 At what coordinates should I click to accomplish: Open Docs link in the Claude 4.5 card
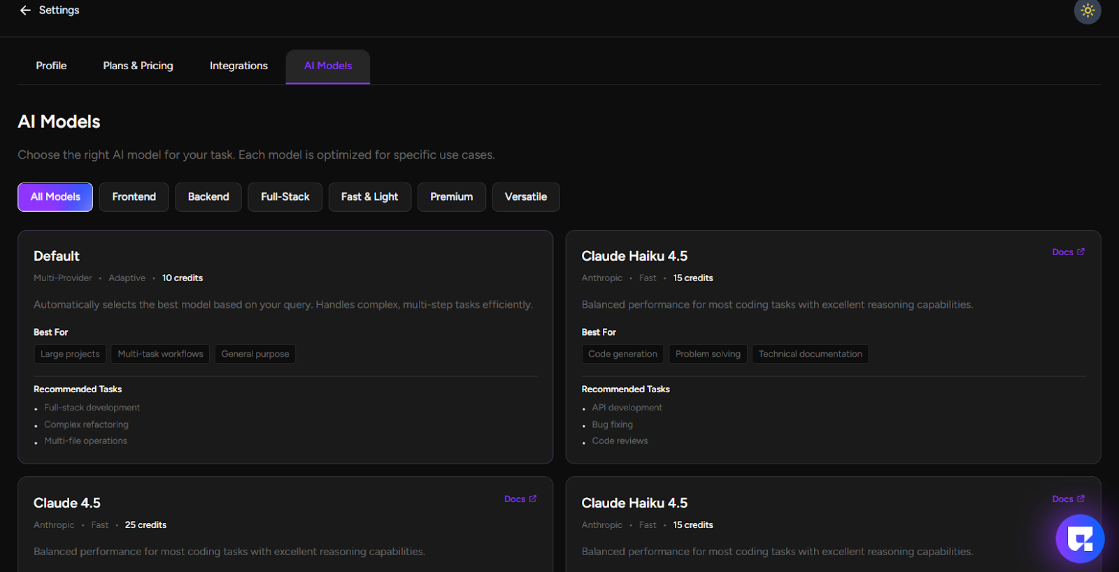pos(520,499)
